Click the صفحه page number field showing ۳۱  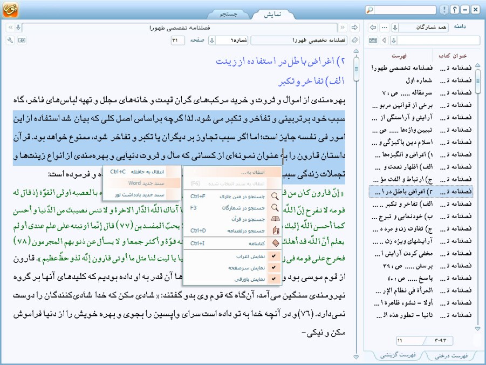(177, 40)
